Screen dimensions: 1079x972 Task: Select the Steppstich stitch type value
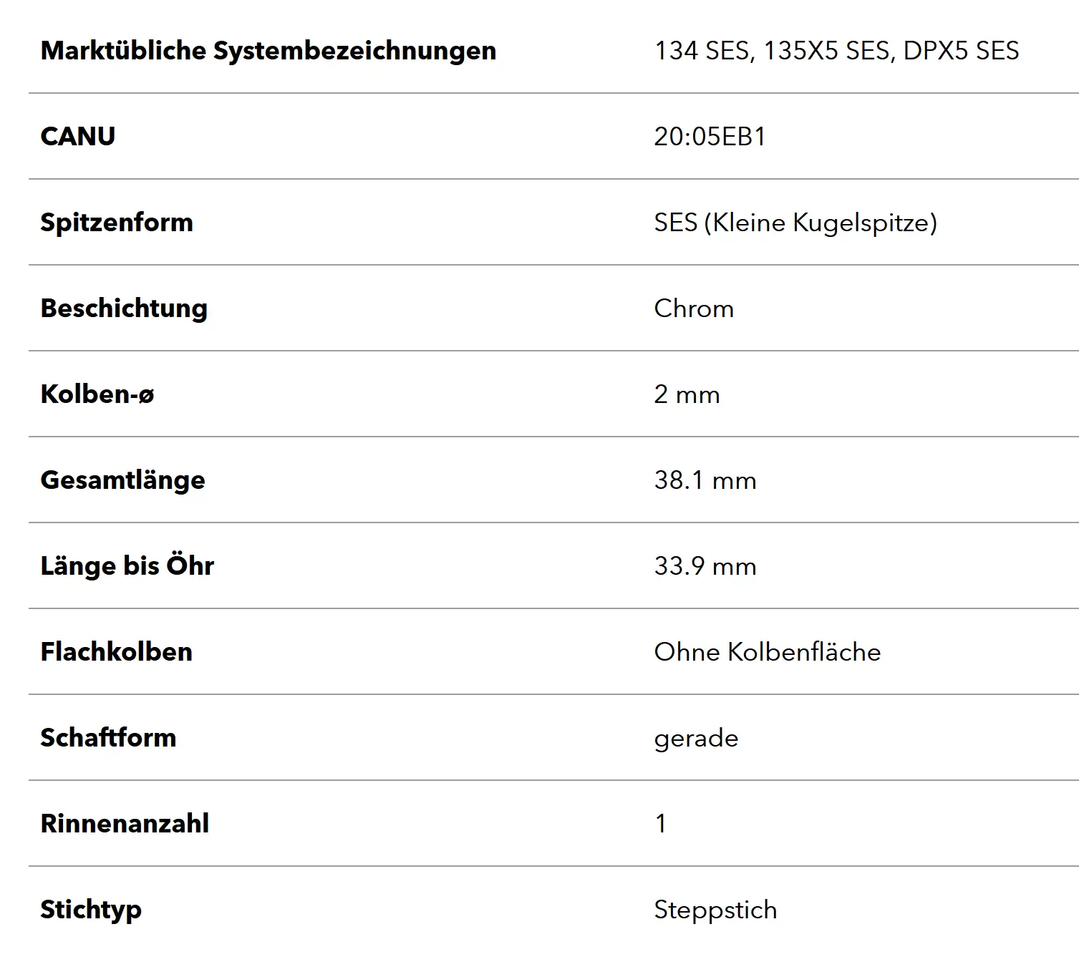tap(715, 910)
